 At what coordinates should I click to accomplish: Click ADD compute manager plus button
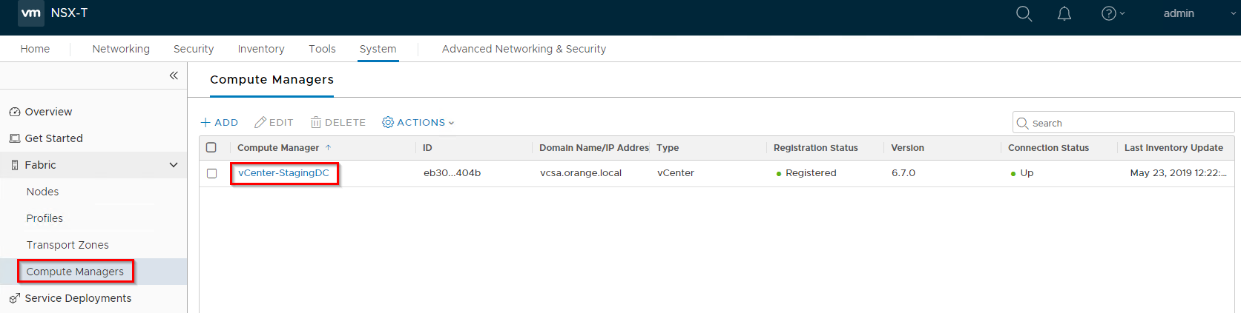[220, 123]
